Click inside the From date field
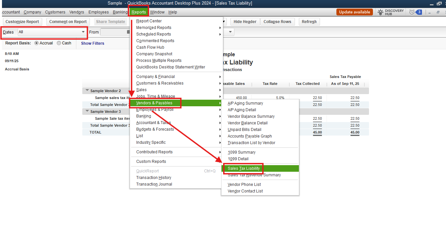 tap(113, 32)
